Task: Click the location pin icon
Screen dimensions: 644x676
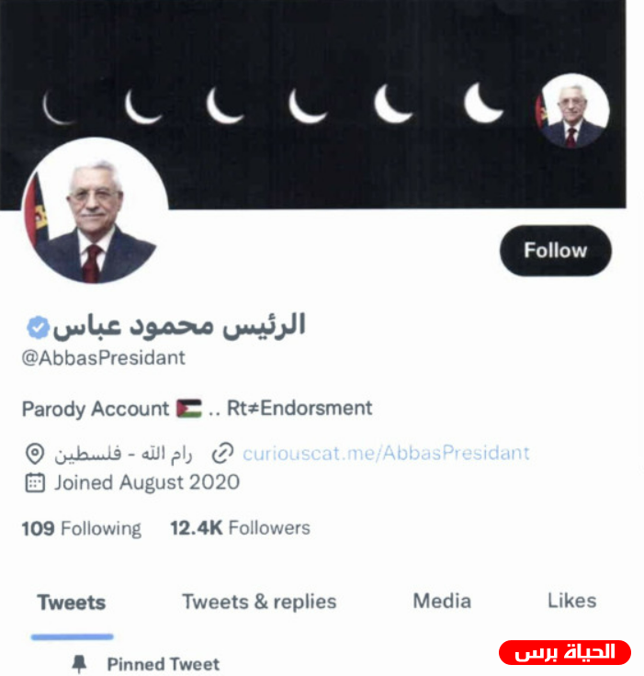Action: tap(35, 454)
